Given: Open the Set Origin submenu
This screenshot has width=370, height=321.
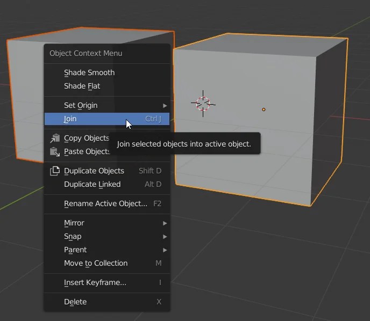Looking at the screenshot, I should coord(107,105).
